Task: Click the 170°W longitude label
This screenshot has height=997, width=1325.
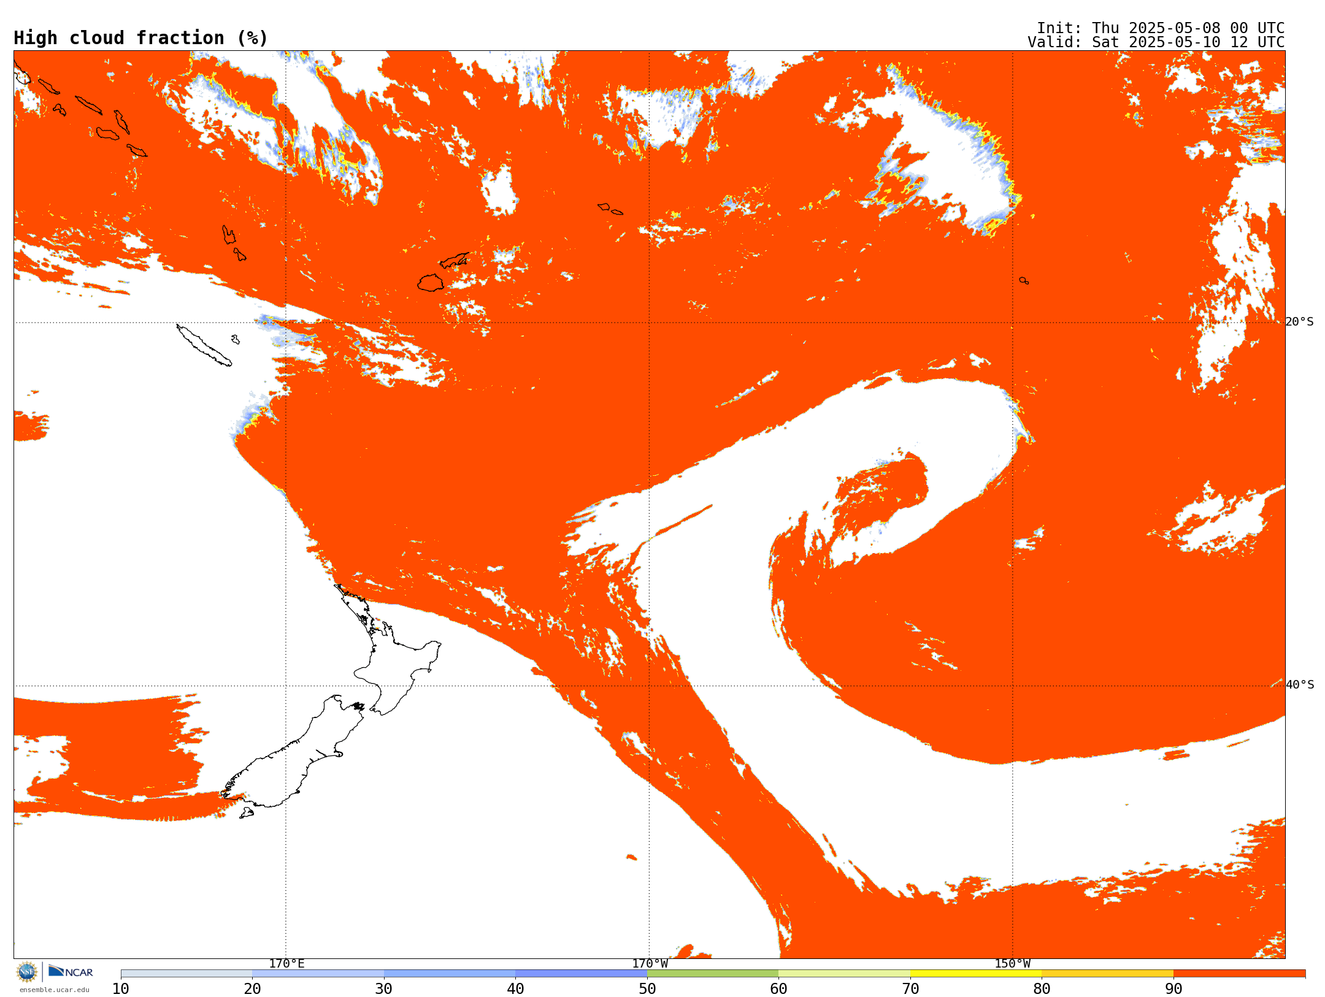Action: pos(650,963)
